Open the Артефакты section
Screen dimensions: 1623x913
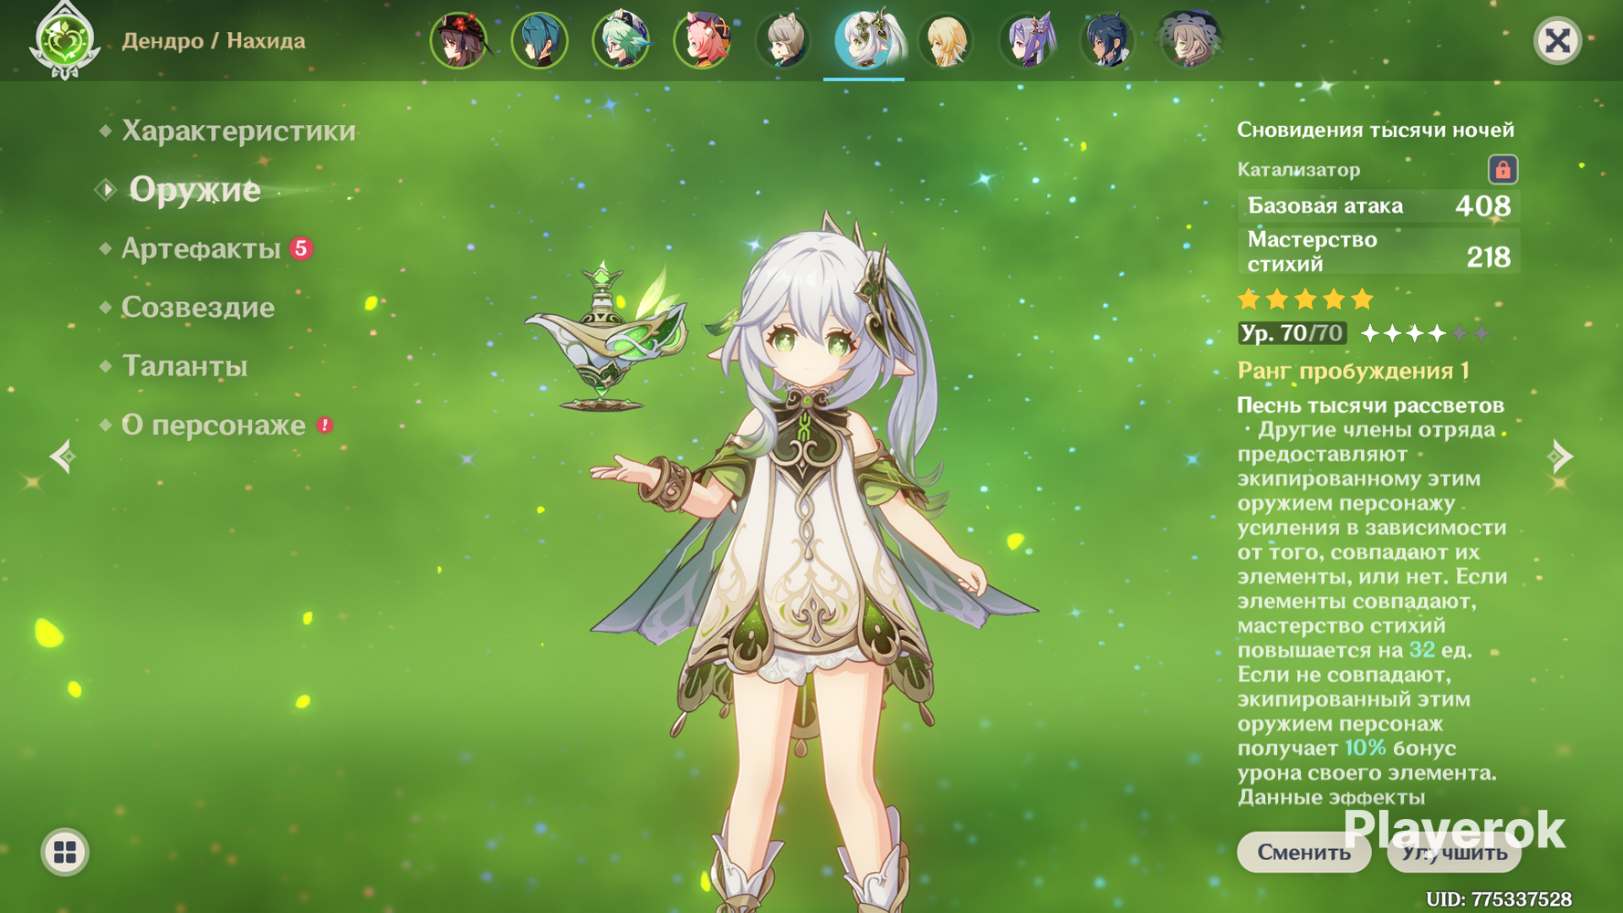[x=201, y=248]
